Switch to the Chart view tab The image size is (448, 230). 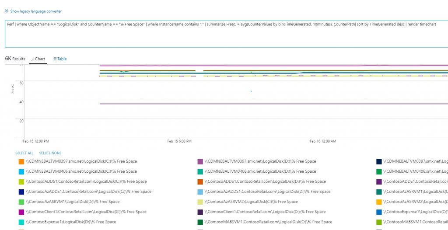(x=38, y=59)
